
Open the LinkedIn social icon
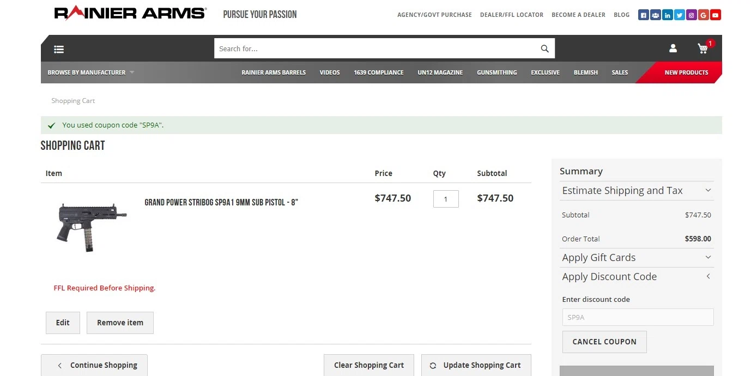point(668,15)
